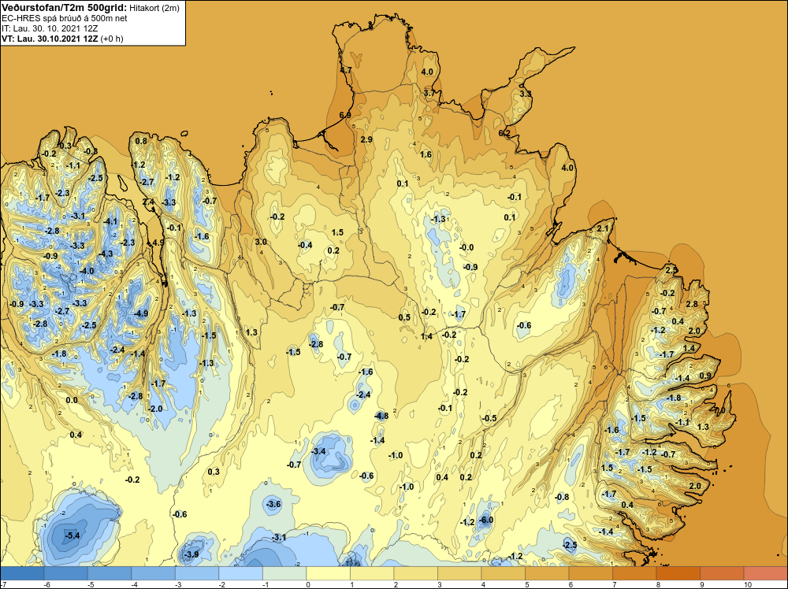Select the legend color between 2 and 3
The width and height of the screenshot is (788, 589).
pos(415,573)
